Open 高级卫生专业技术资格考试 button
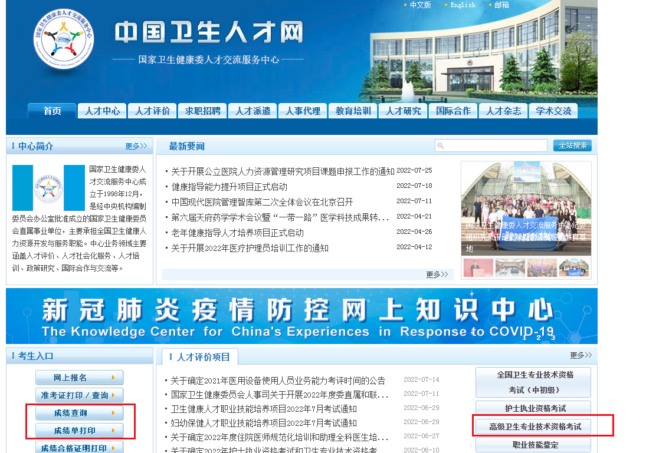This screenshot has height=453, width=669. [533, 426]
